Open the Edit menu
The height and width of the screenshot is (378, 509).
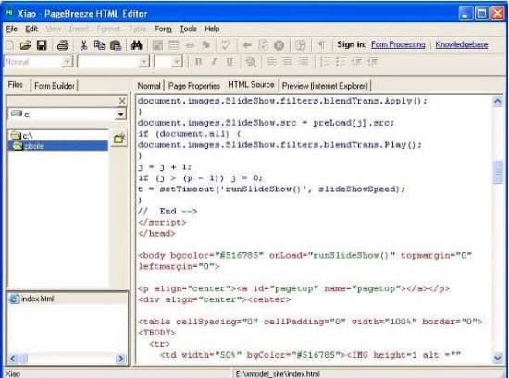click(x=31, y=30)
